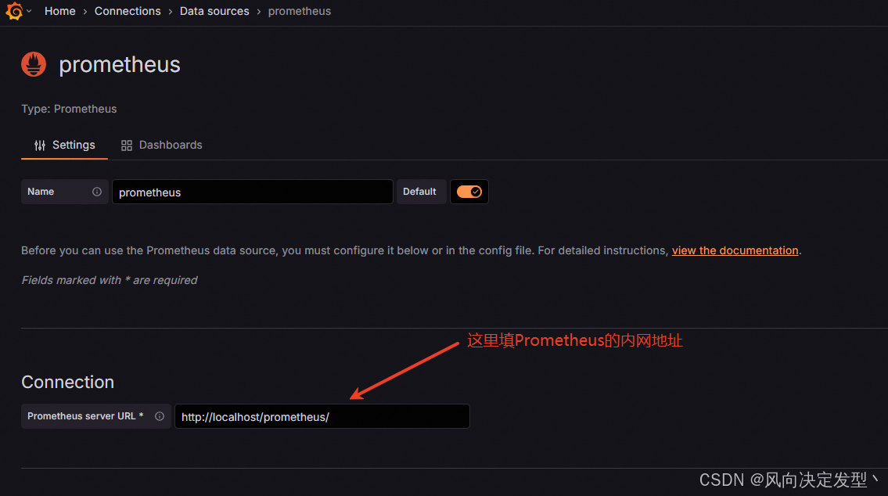Viewport: 888px width, 496px height.
Task: Click the Grafana logo icon
Action: pos(14,11)
